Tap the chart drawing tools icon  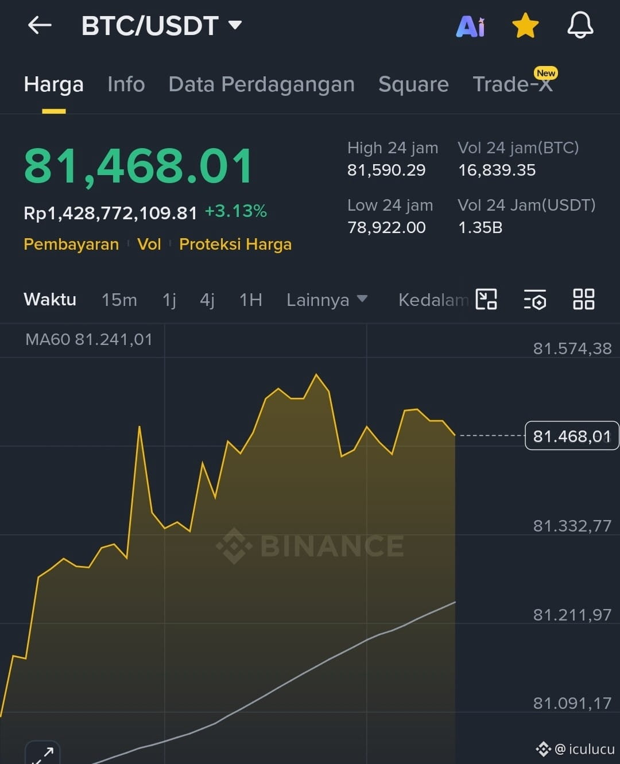point(486,299)
